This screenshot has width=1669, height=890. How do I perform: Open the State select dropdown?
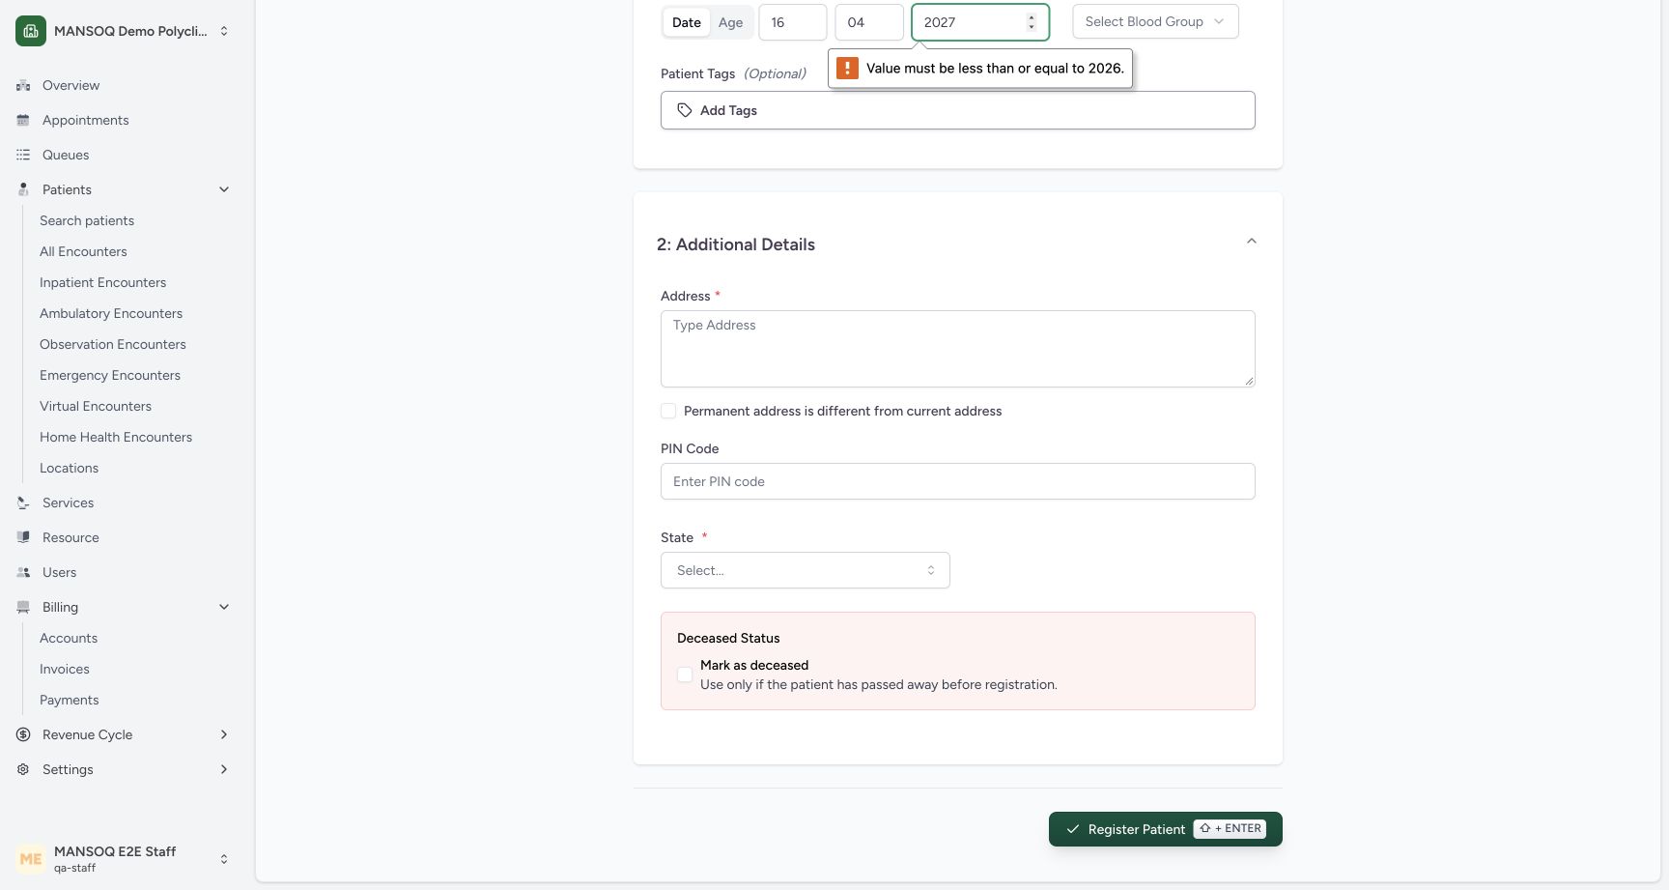pyautogui.click(x=806, y=570)
